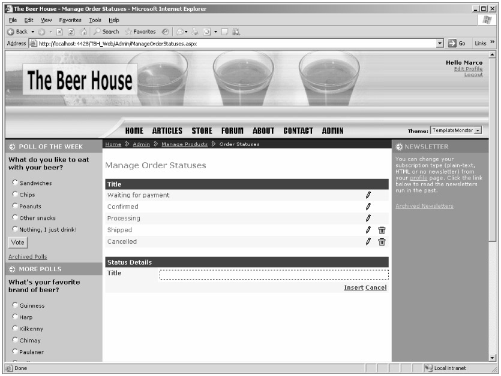
Task: Open the Theme dropdown selector
Action: point(478,131)
